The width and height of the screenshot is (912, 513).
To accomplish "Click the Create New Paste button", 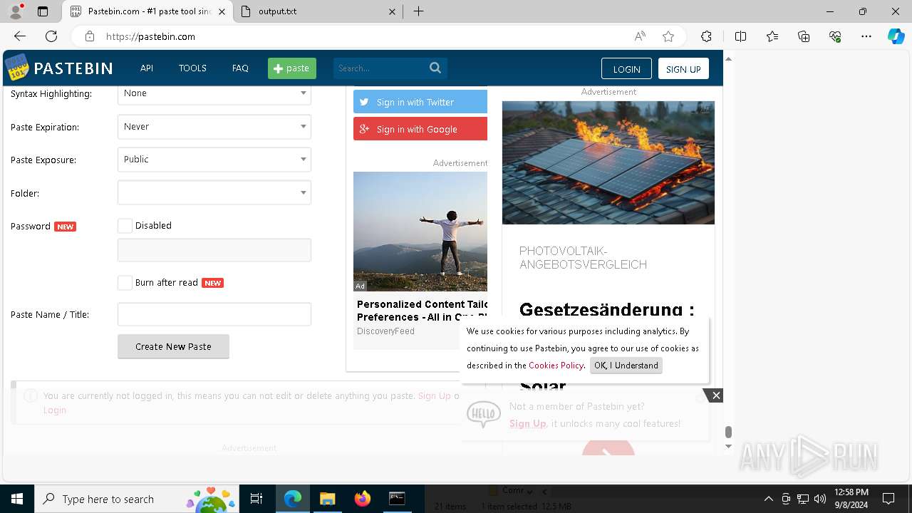I will coord(173,346).
